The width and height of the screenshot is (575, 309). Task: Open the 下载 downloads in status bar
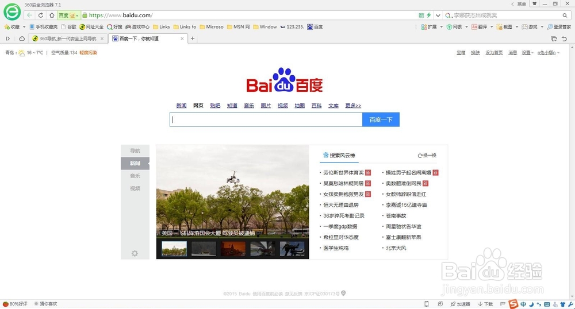click(x=485, y=304)
